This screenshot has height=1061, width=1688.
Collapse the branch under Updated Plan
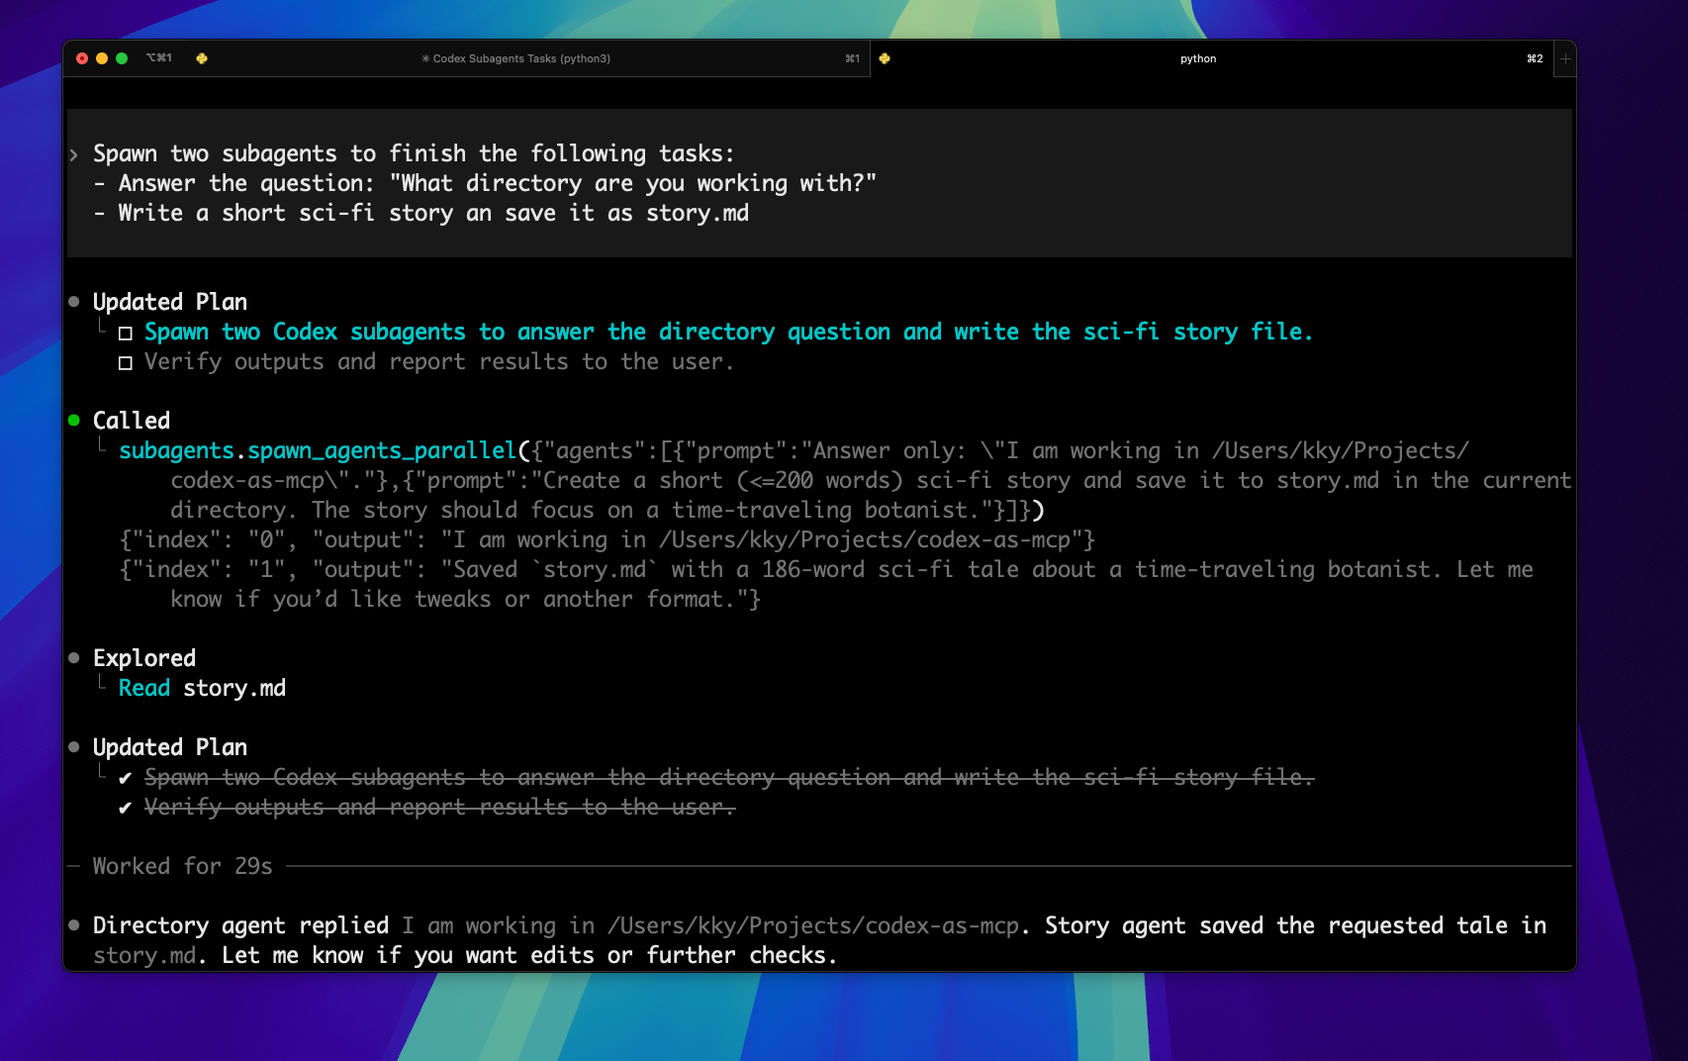[103, 327]
